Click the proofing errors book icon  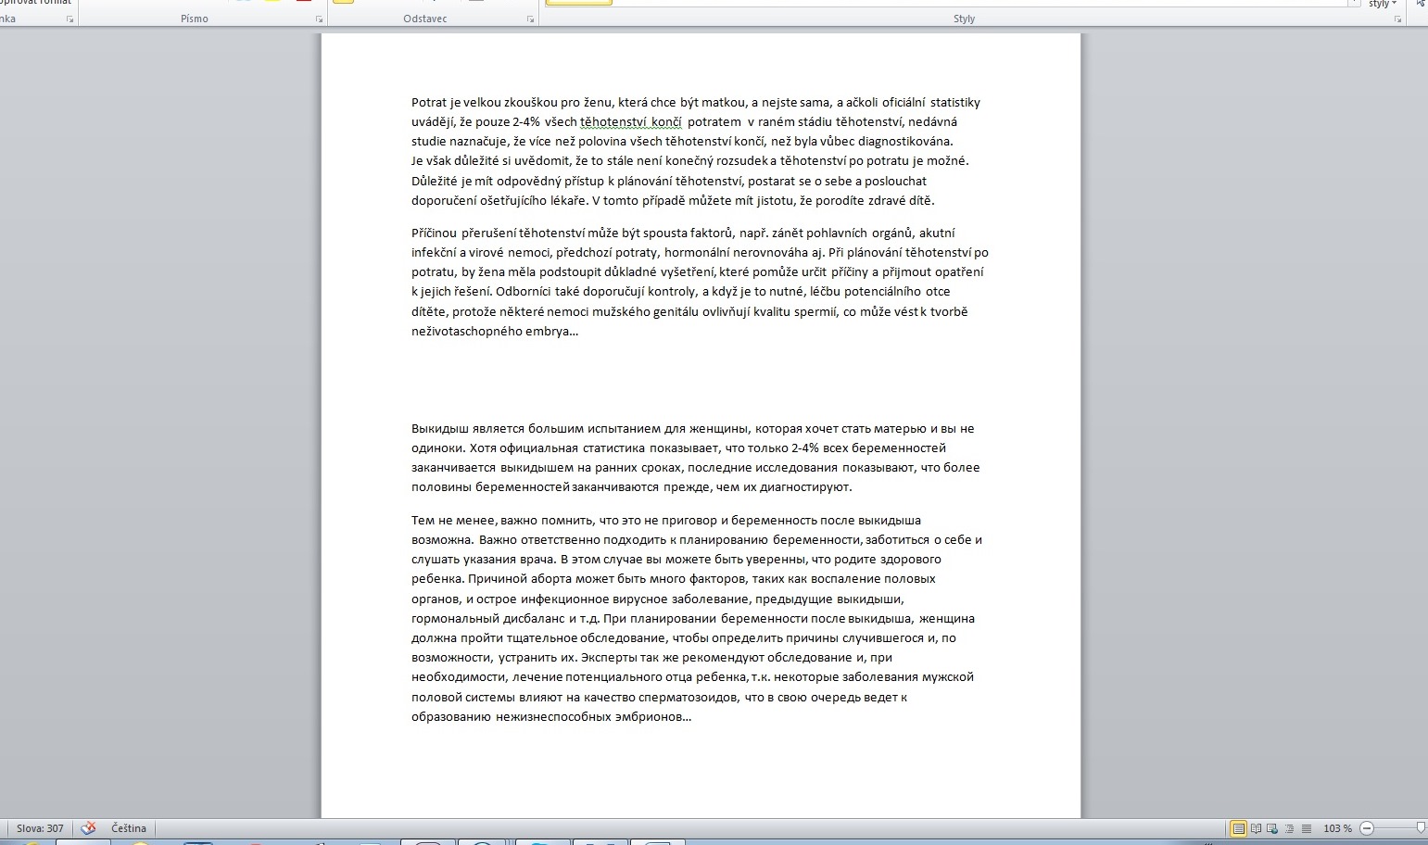click(x=89, y=828)
